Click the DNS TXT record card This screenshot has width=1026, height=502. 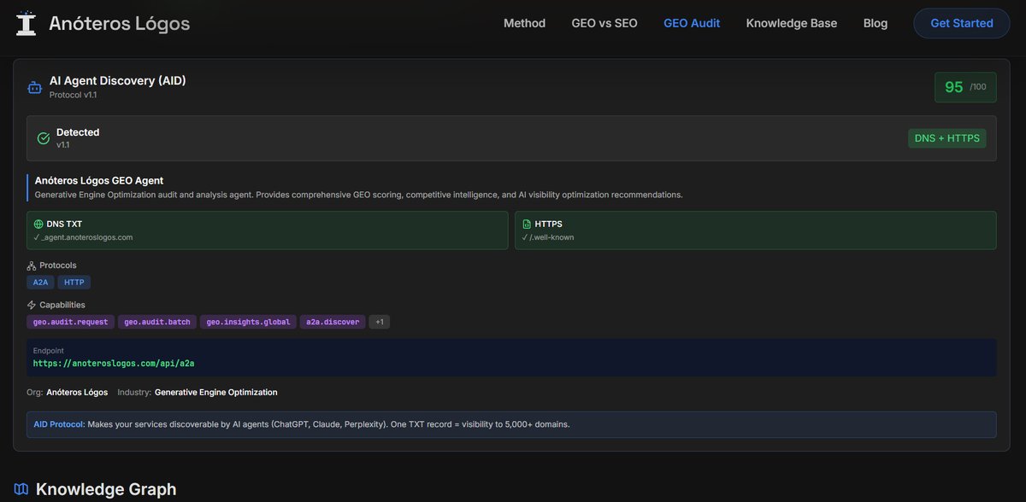[268, 231]
